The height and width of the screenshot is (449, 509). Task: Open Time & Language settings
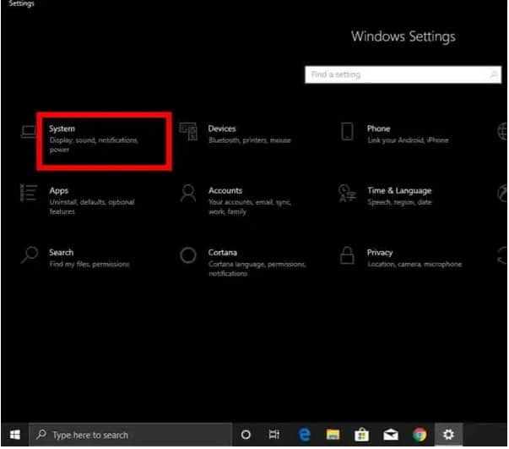tap(399, 191)
